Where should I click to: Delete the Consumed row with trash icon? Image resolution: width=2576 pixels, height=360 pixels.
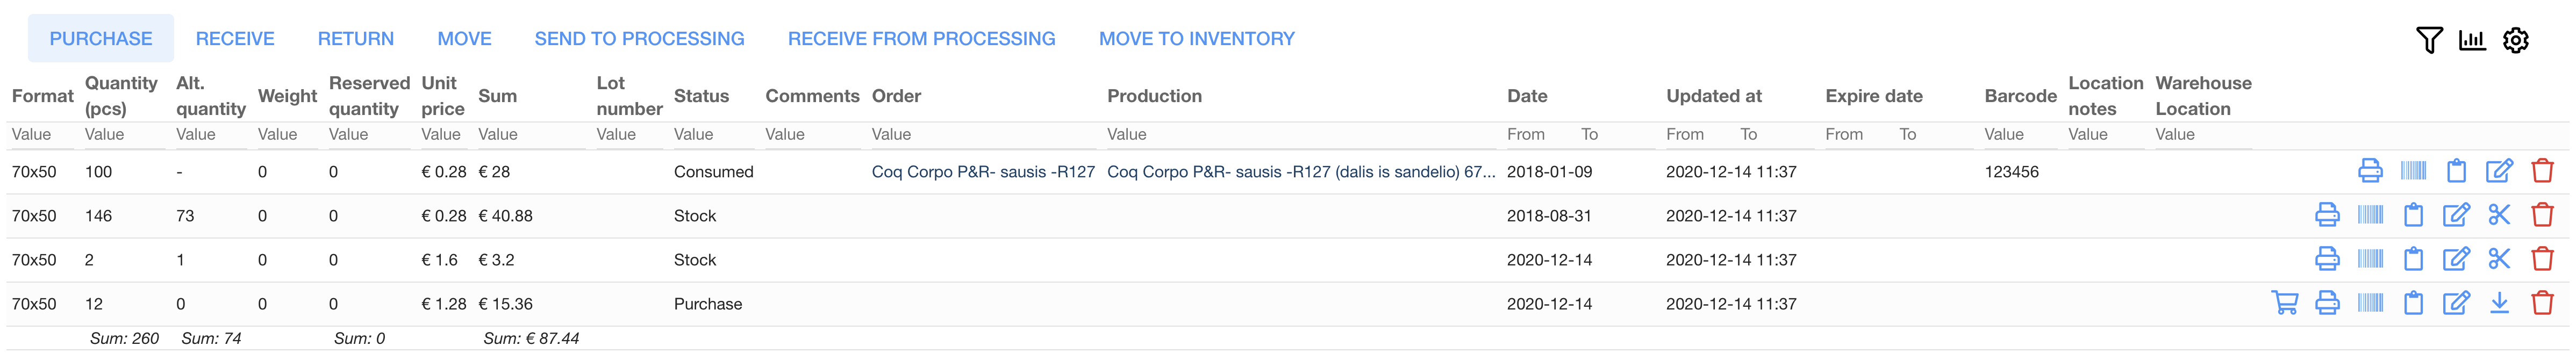coord(2542,171)
